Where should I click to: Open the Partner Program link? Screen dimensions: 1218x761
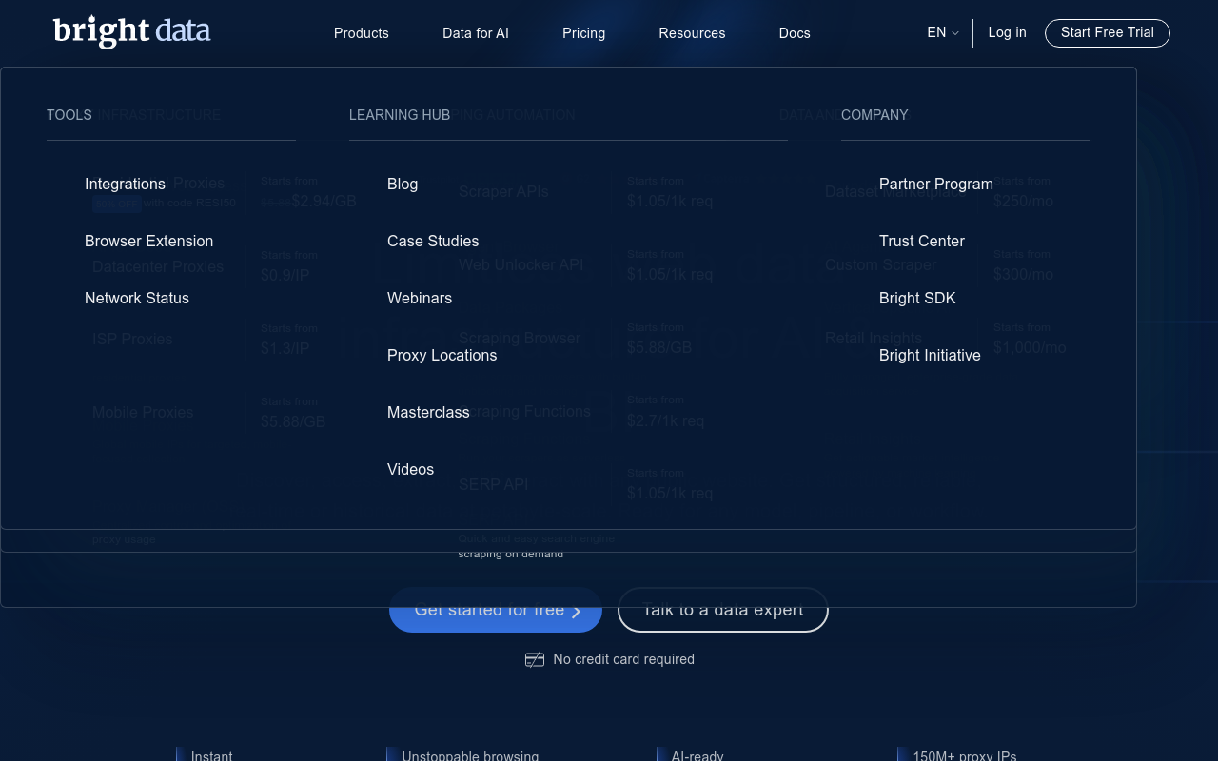(x=936, y=184)
